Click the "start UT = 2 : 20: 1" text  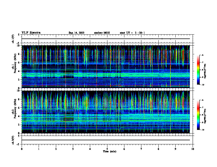[x=132, y=33]
